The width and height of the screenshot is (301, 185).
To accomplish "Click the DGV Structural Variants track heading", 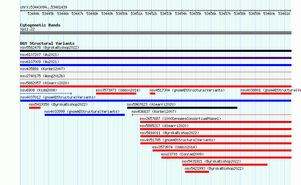I will point(47,43).
